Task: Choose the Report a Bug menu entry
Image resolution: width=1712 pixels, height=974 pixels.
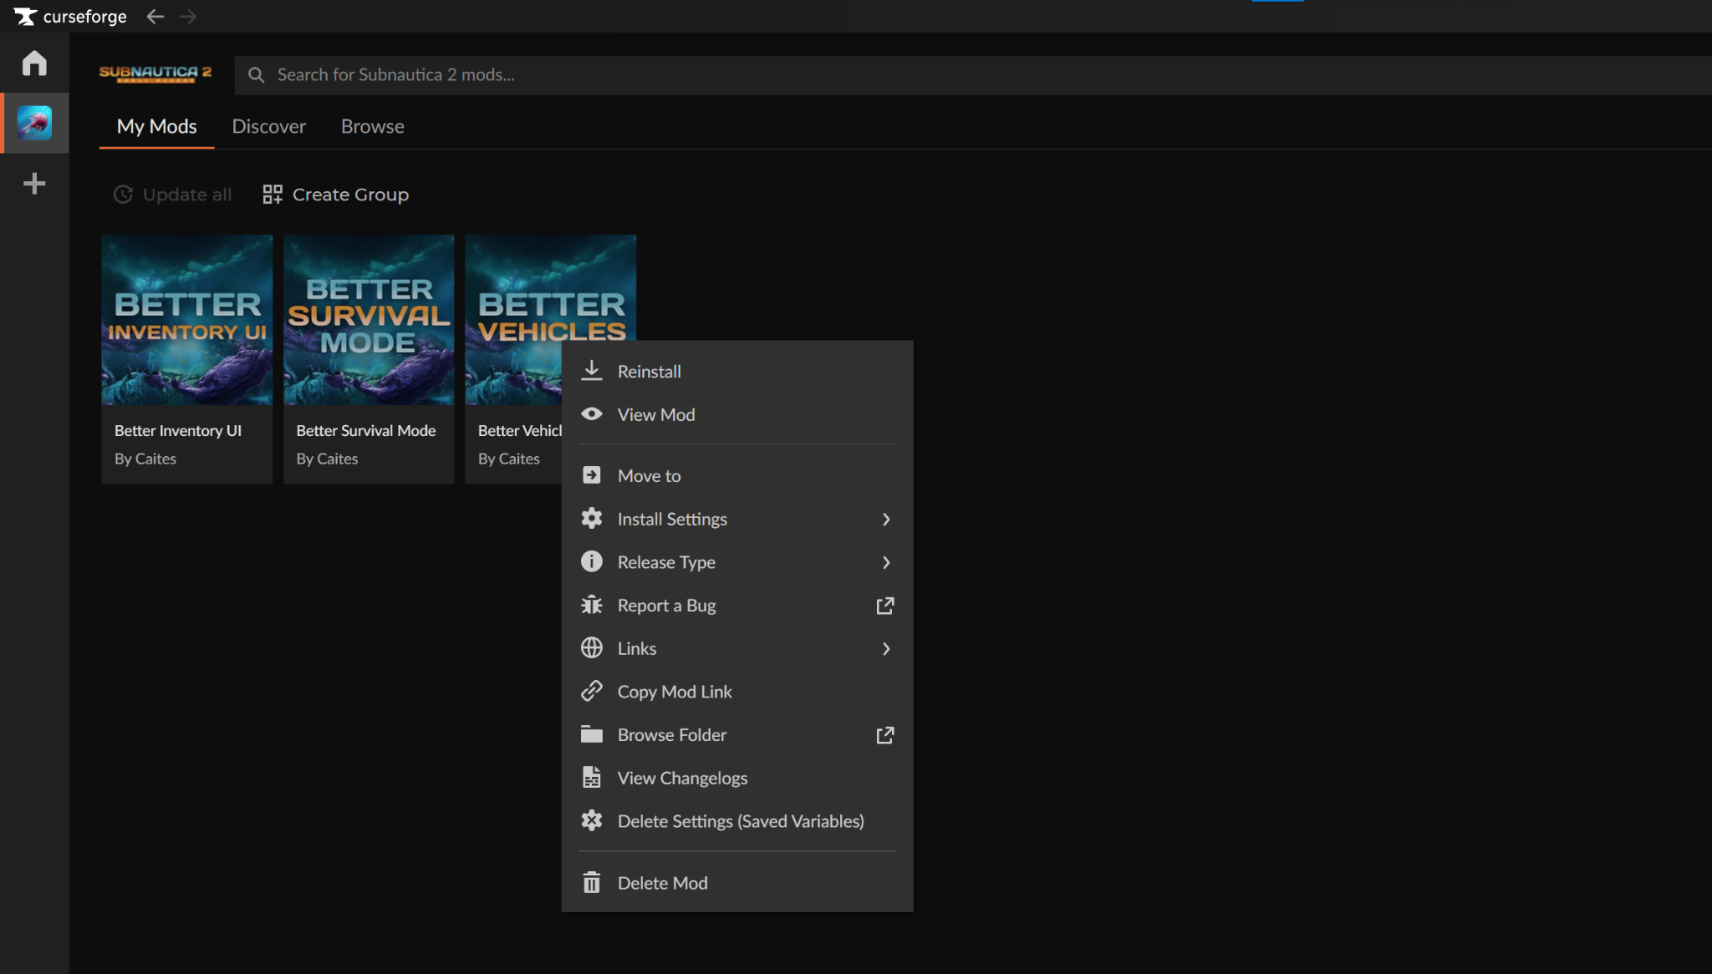Action: [737, 606]
